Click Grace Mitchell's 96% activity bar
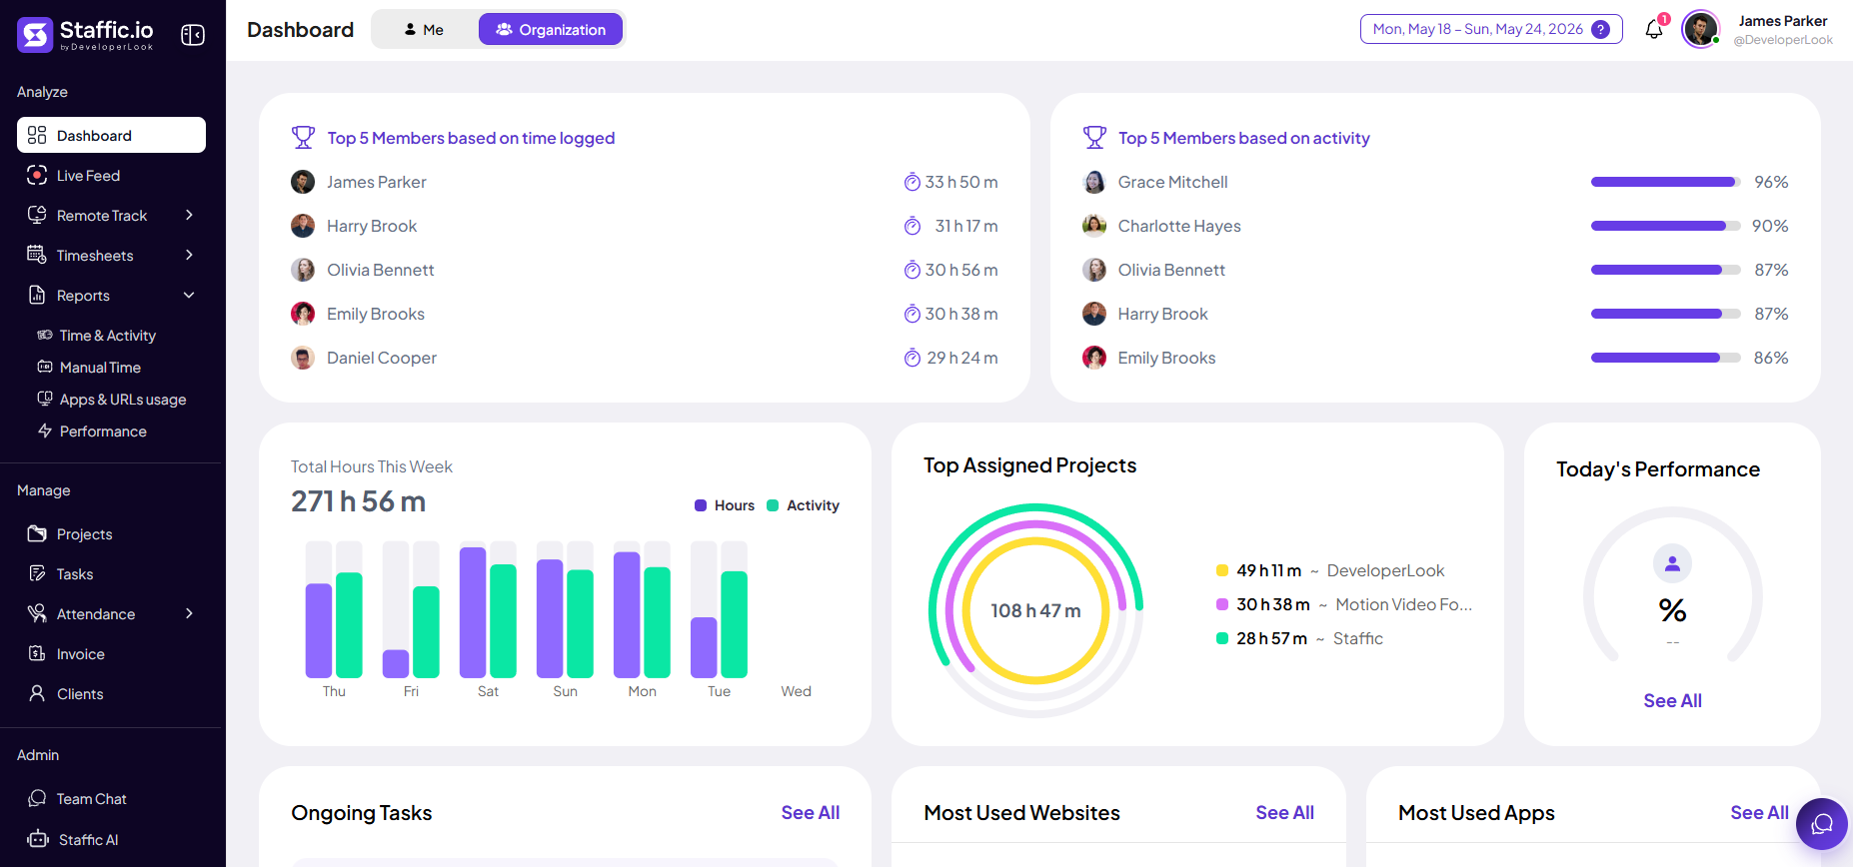1853x867 pixels. [1665, 182]
